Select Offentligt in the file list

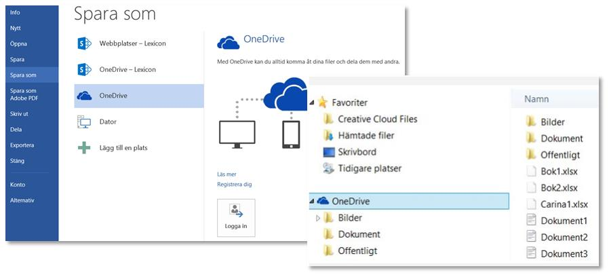(x=560, y=155)
